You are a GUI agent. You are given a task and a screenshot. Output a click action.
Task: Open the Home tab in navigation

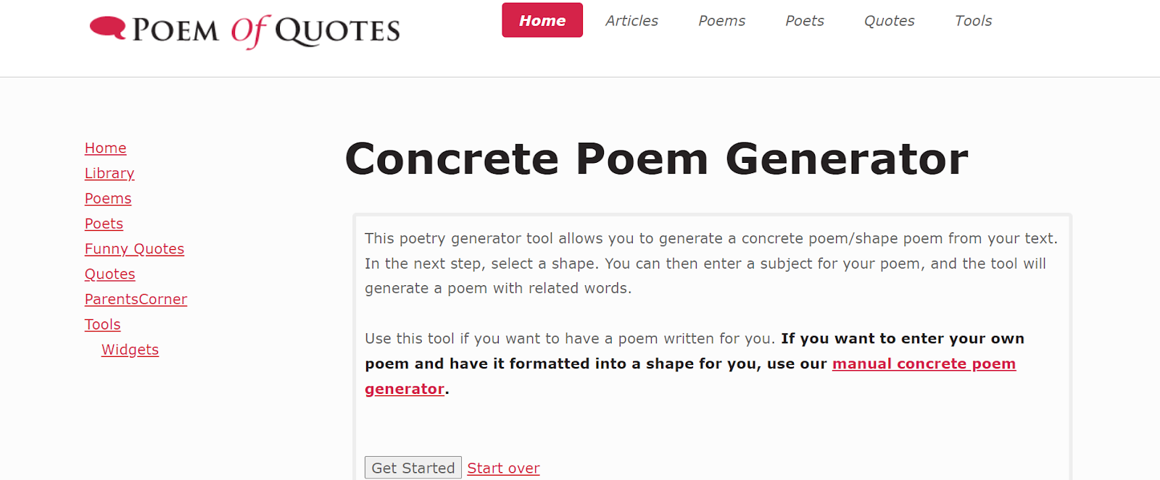point(542,21)
